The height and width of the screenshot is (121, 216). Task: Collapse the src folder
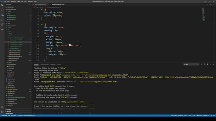point(8,30)
